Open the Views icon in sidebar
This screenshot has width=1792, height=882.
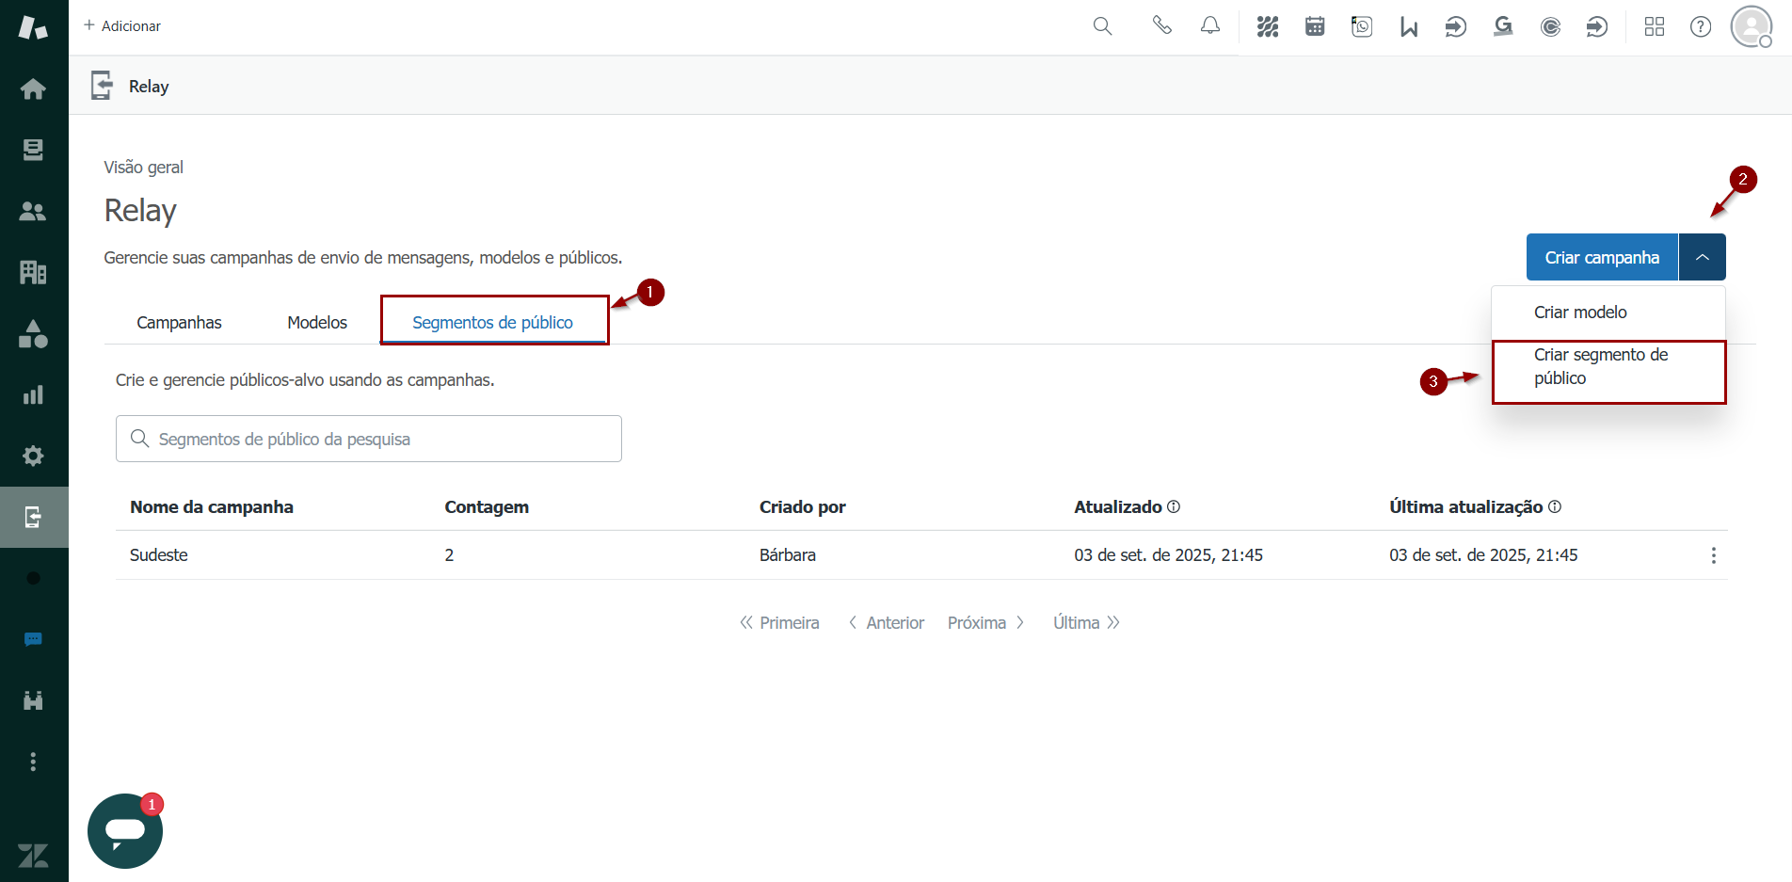point(33,150)
